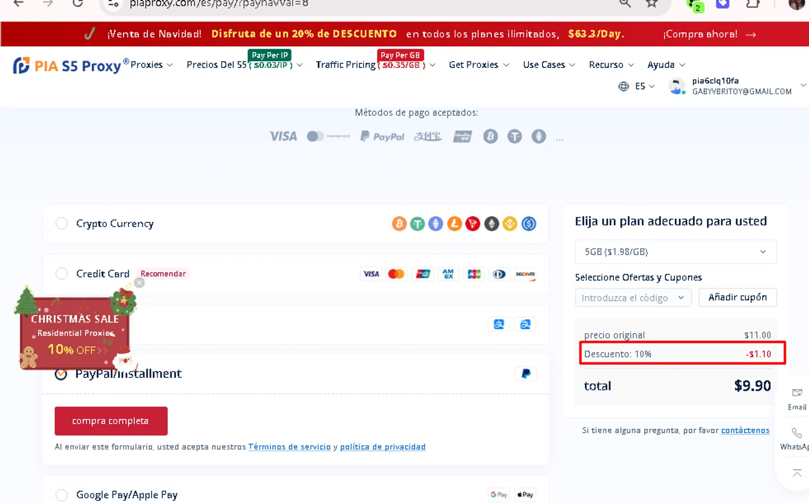Open the Traffic Pricing menu
The width and height of the screenshot is (809, 503).
[x=375, y=65]
